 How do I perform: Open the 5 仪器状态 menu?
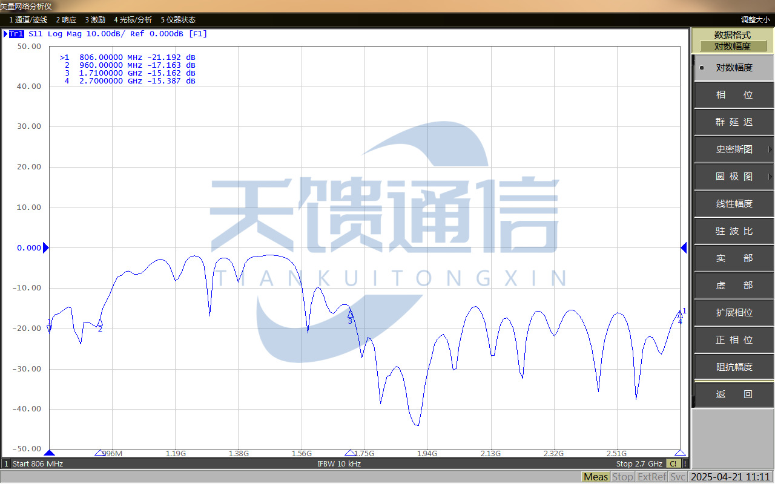click(x=178, y=20)
